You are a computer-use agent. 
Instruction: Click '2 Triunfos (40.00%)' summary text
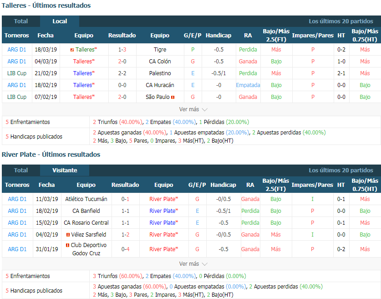click(x=117, y=122)
